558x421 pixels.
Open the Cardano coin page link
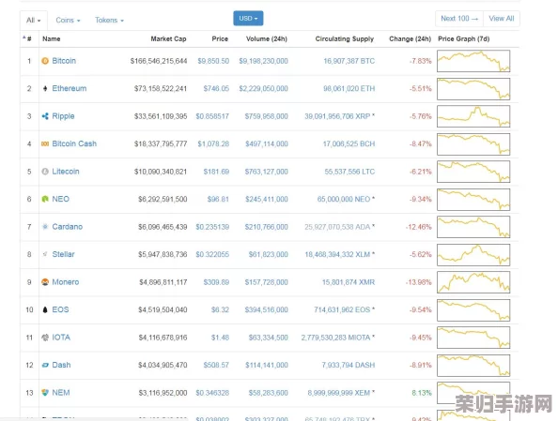(68, 227)
